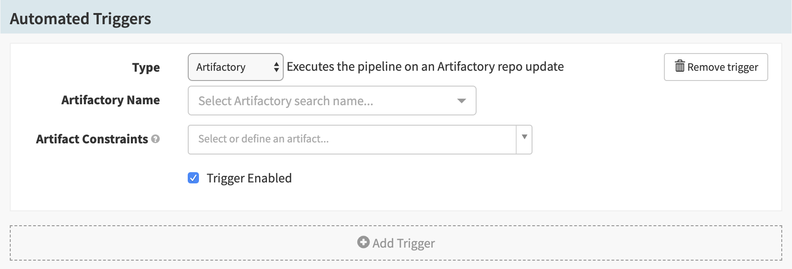
Task: Click the Type select up-down arrows icon
Action: [276, 67]
